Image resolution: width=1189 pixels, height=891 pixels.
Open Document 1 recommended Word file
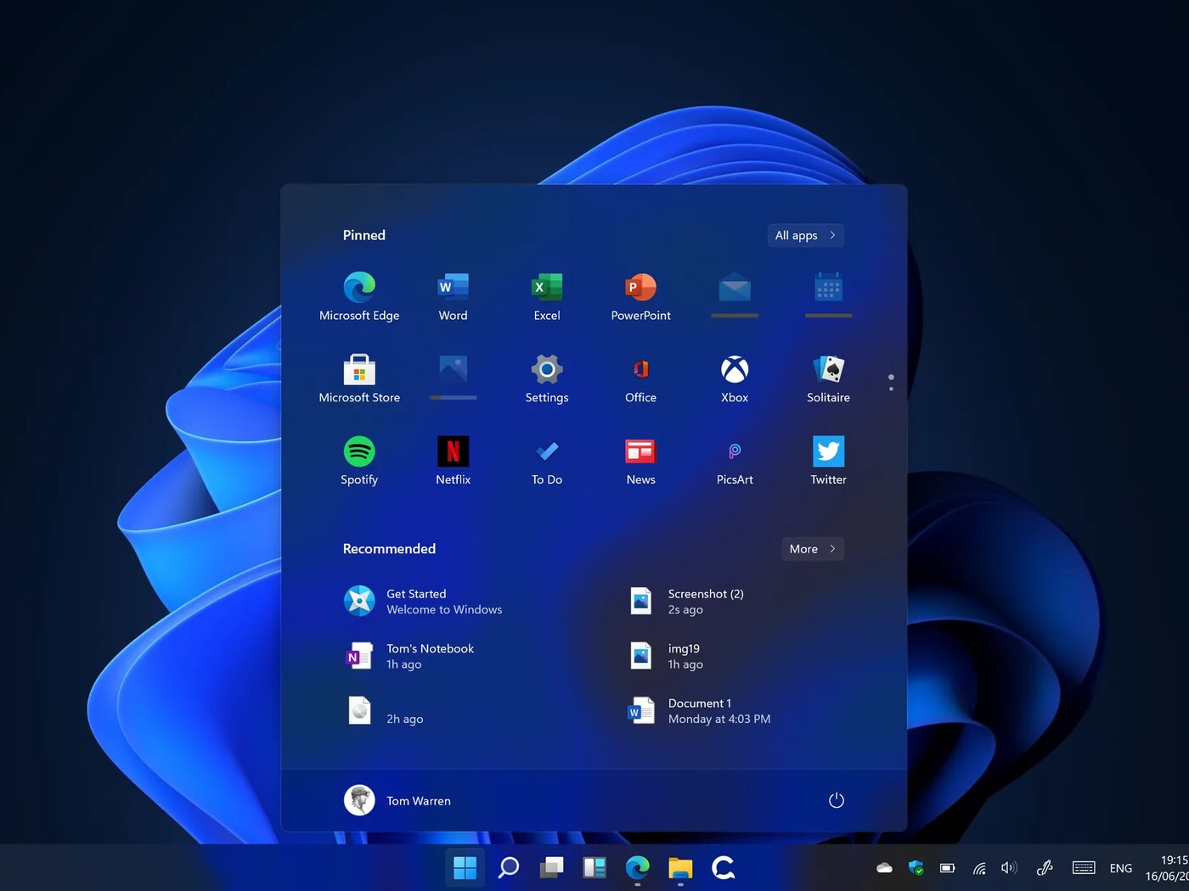[699, 711]
